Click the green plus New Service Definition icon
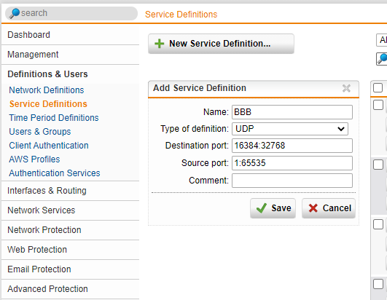This screenshot has height=300, width=387. [159, 44]
